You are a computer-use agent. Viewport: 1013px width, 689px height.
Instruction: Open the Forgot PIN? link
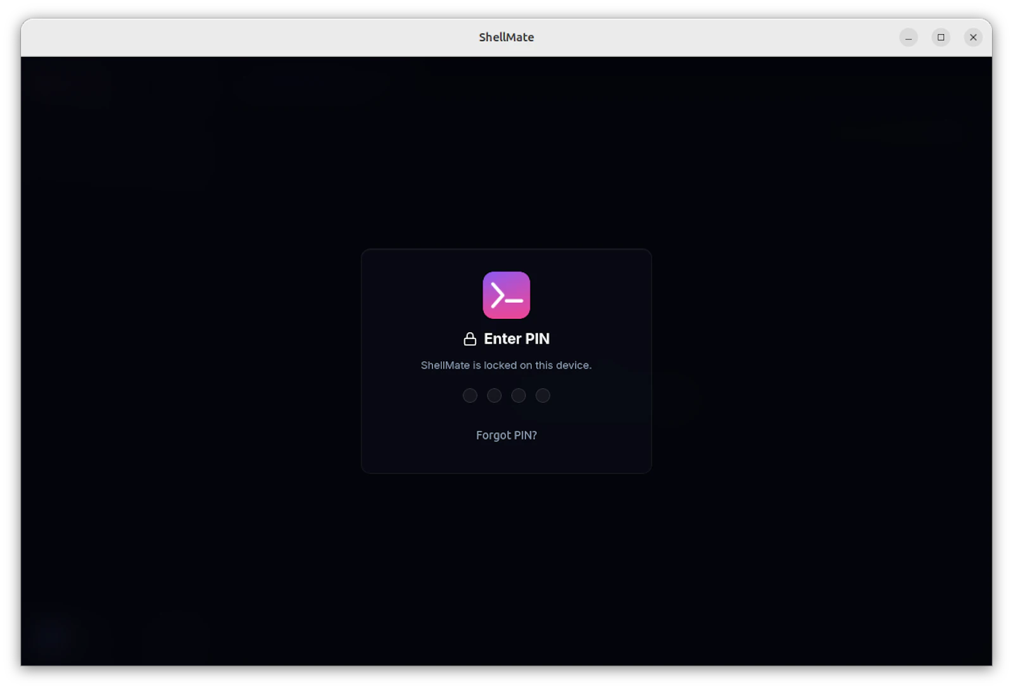pos(506,435)
